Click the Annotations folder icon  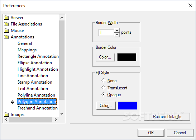coord(6,37)
